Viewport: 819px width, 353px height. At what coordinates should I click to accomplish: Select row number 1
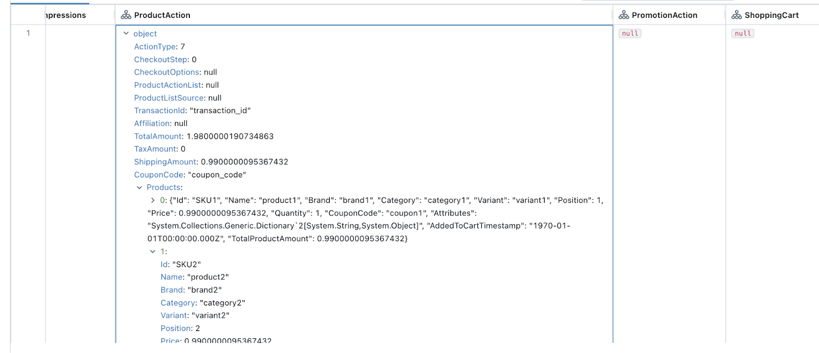coord(28,33)
